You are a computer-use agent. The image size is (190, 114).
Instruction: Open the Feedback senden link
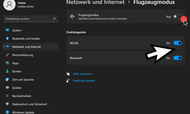tap(84, 81)
